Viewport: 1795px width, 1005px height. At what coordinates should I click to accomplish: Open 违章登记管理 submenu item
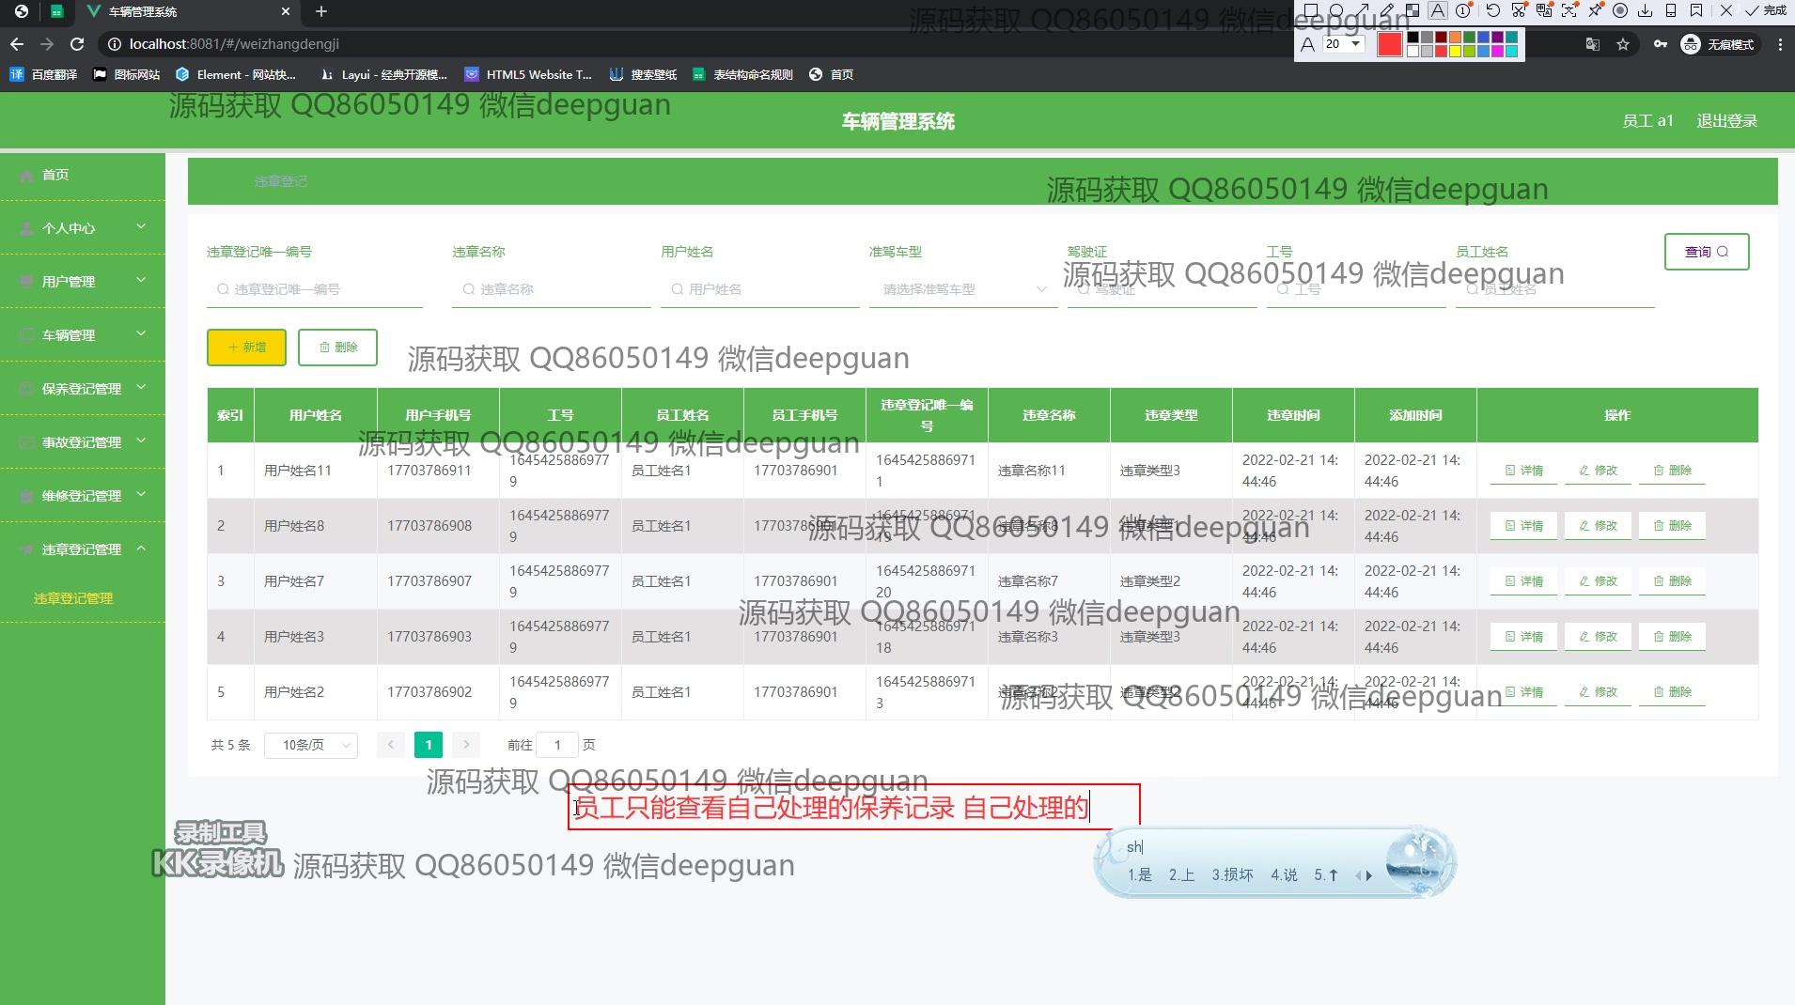(x=73, y=598)
